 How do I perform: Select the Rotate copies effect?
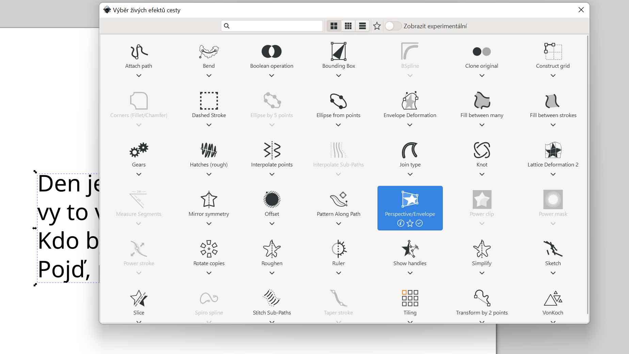click(x=209, y=249)
